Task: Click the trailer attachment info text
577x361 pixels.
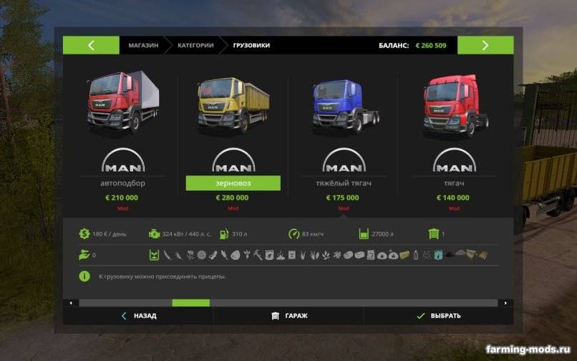Action: [x=163, y=276]
